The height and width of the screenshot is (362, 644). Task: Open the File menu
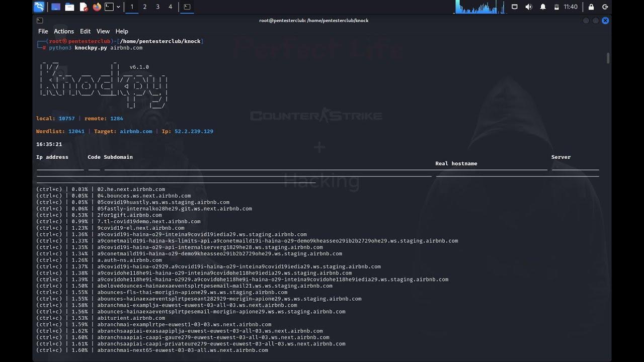pyautogui.click(x=43, y=31)
